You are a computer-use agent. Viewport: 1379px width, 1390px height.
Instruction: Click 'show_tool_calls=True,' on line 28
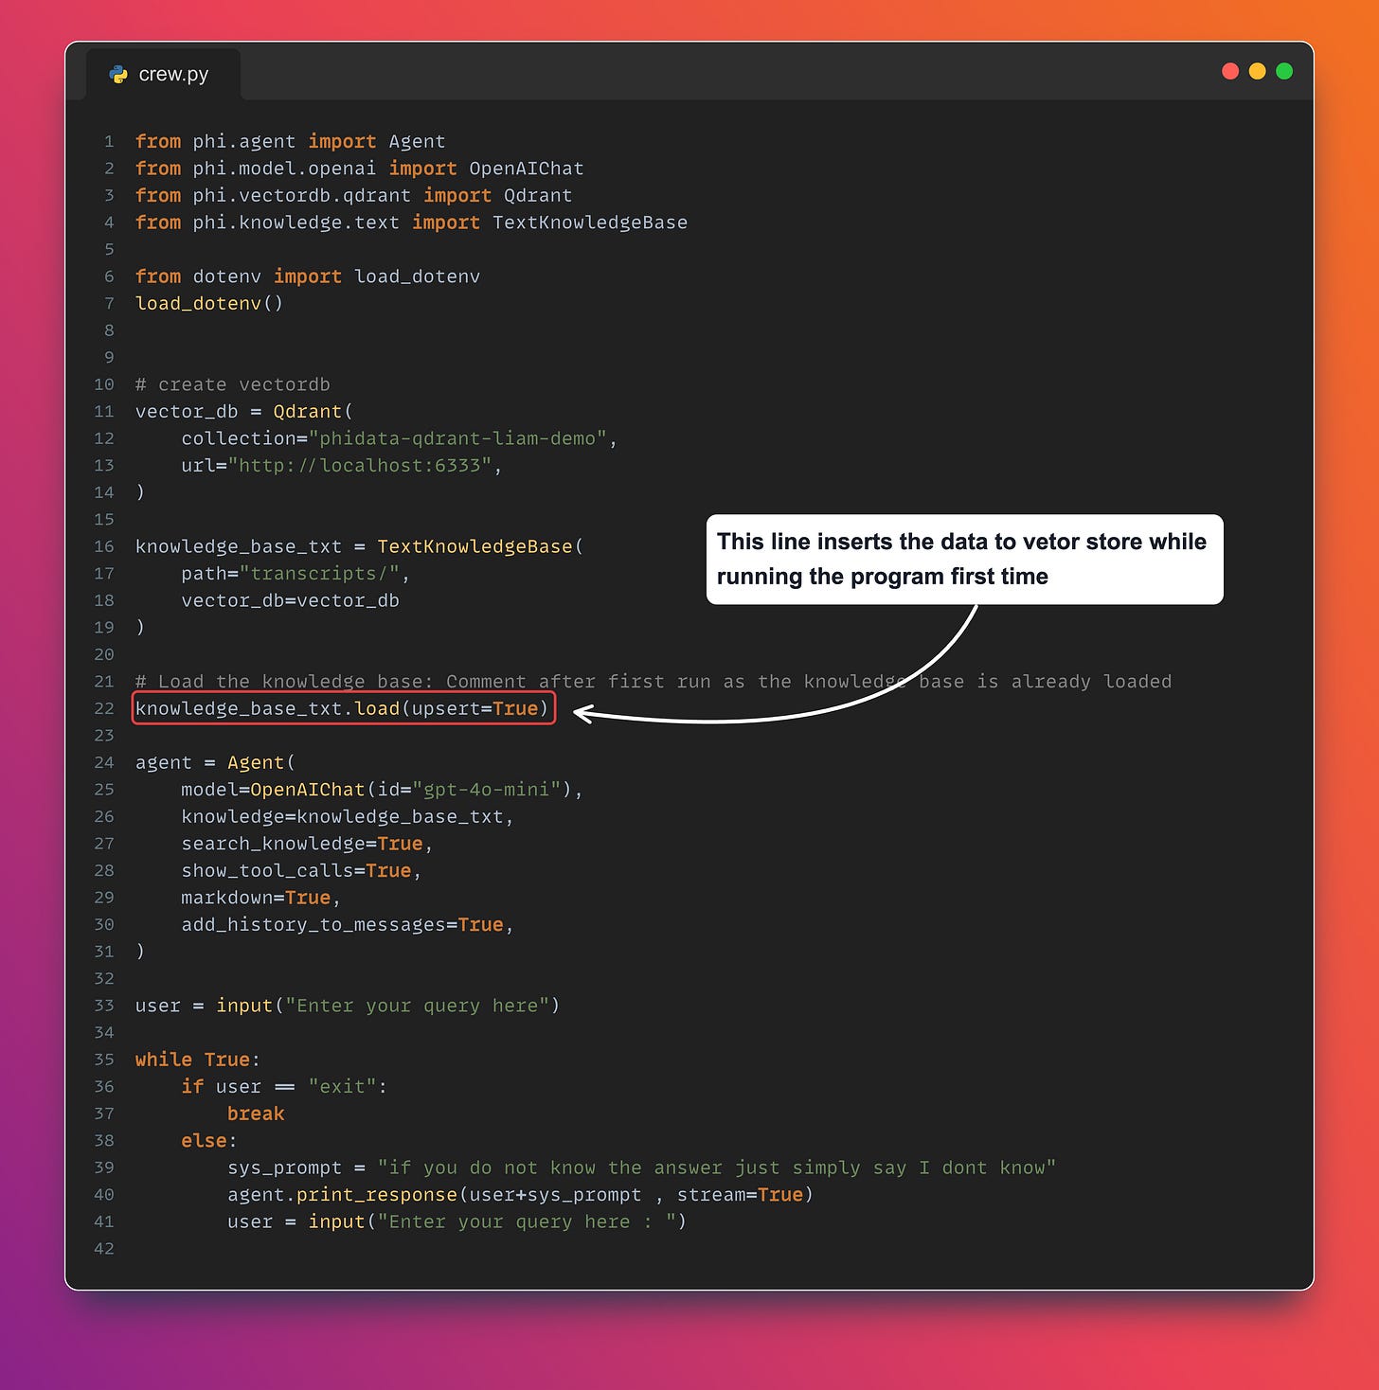(301, 870)
